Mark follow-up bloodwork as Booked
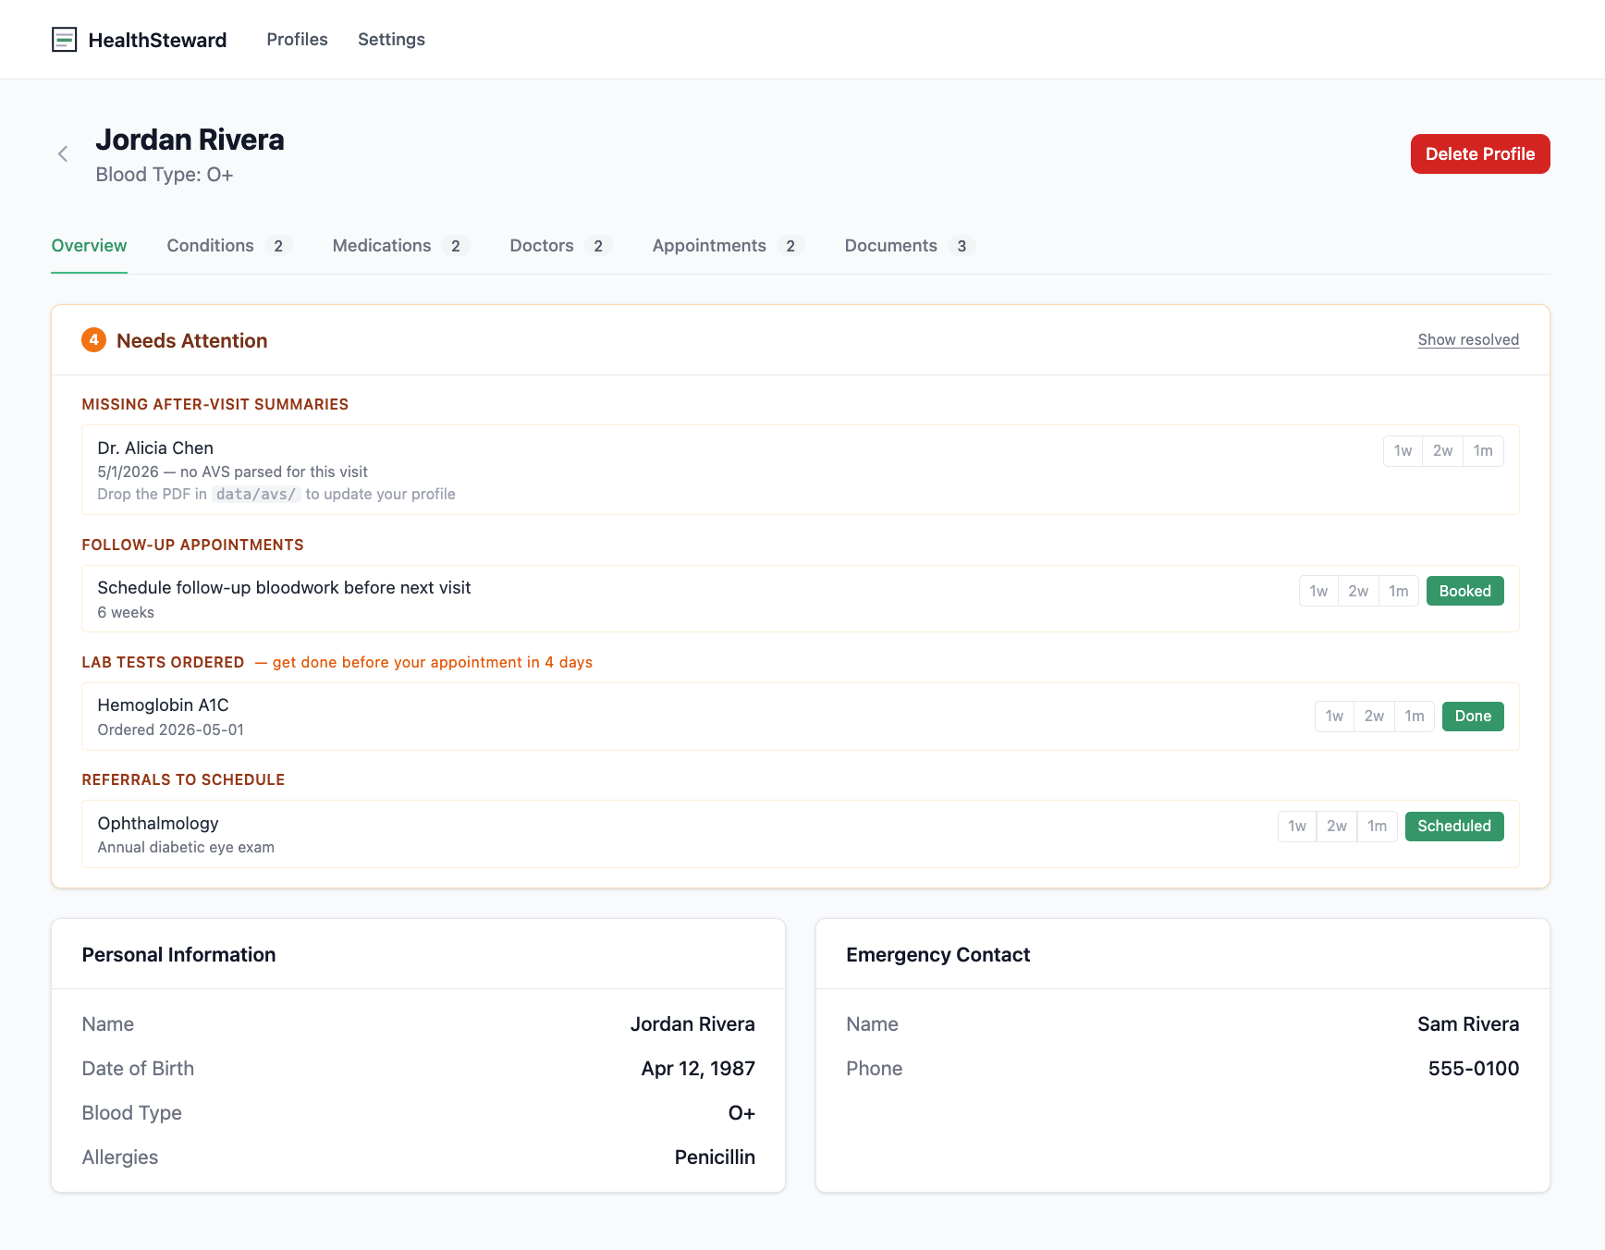Viewport: 1605px width, 1250px height. tap(1464, 592)
